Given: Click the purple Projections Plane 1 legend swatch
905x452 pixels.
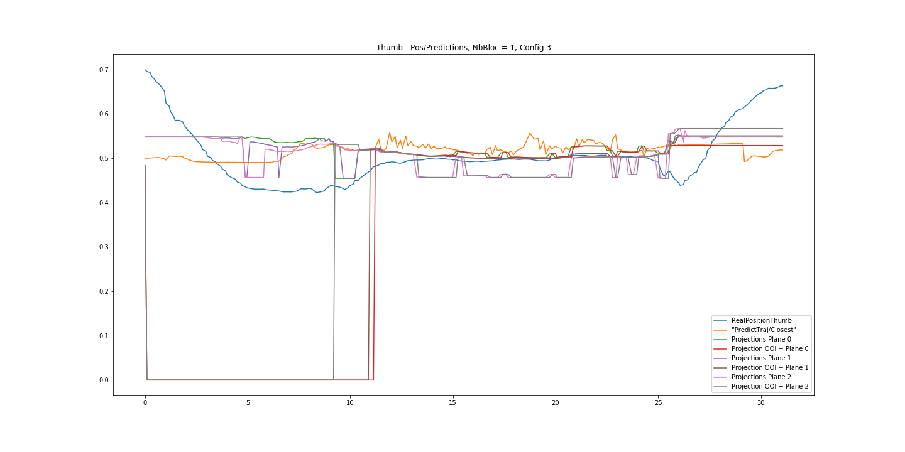Looking at the screenshot, I should click(x=721, y=358).
